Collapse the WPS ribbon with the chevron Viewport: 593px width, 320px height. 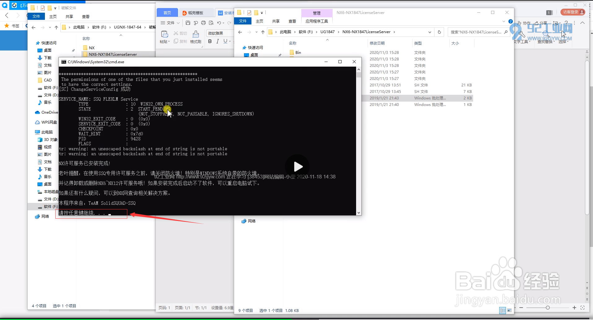pos(582,23)
